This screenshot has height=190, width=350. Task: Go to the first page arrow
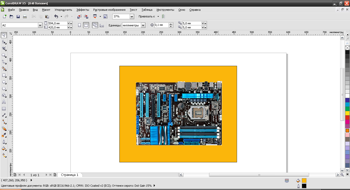pyautogui.click(x=19, y=175)
